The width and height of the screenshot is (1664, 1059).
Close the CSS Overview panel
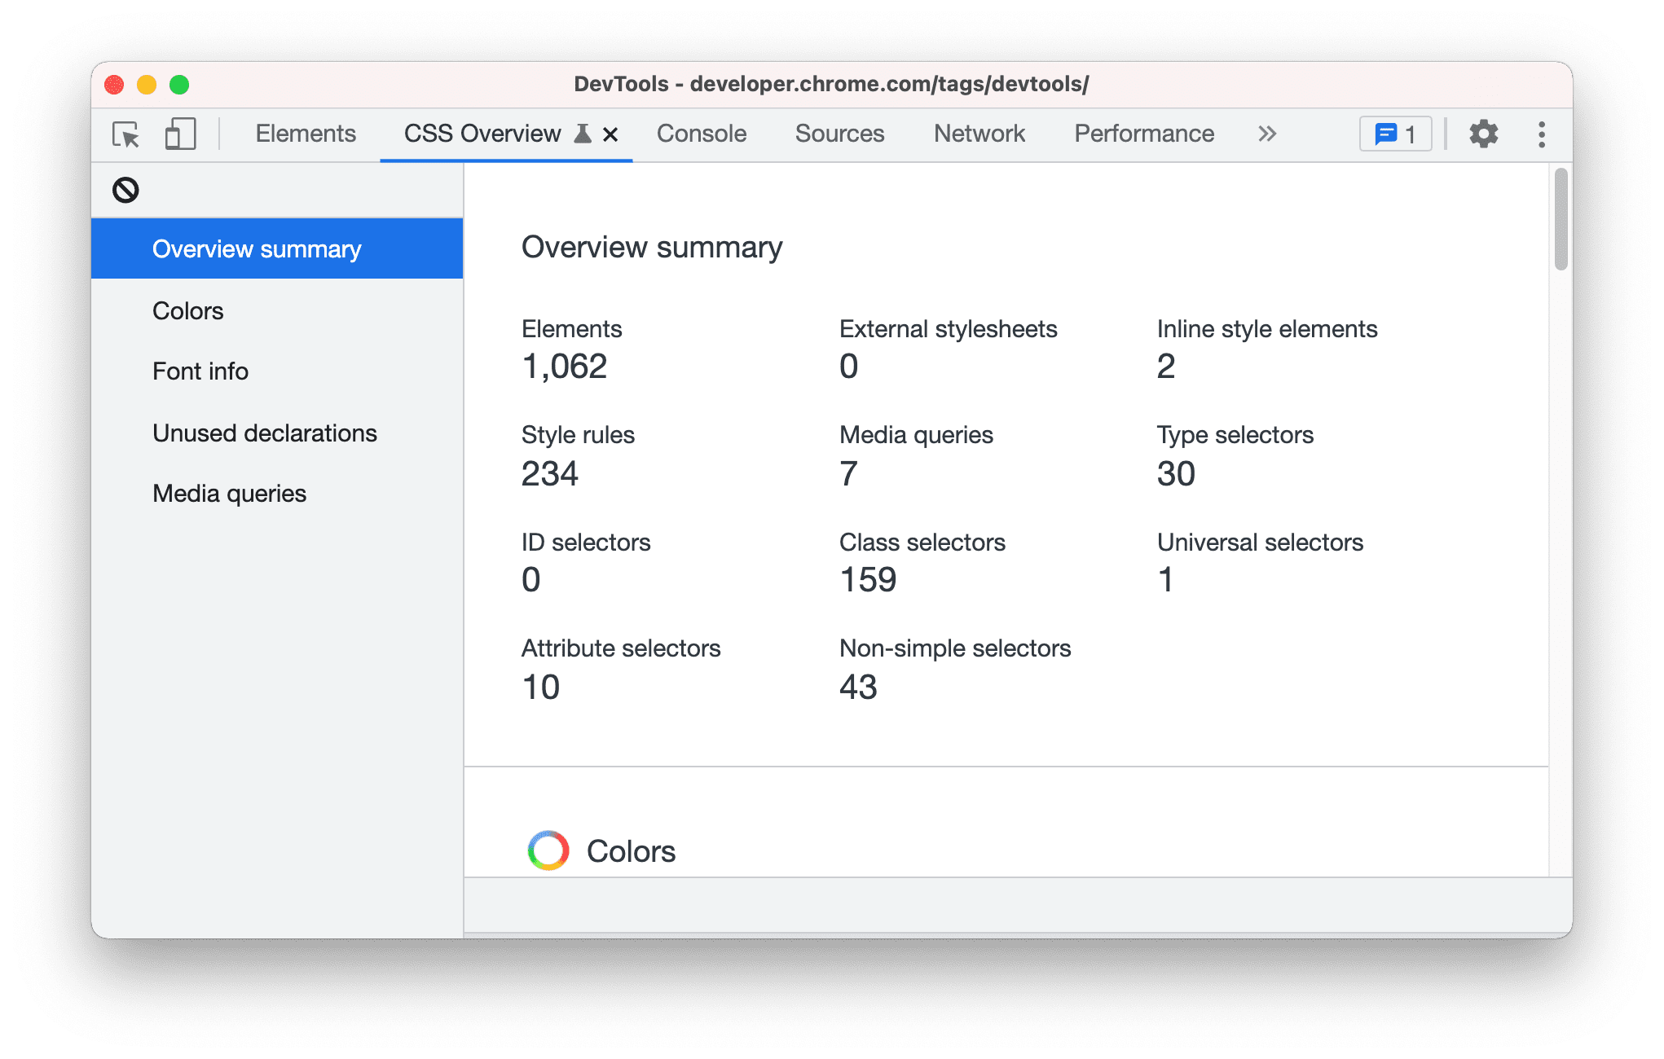click(609, 134)
